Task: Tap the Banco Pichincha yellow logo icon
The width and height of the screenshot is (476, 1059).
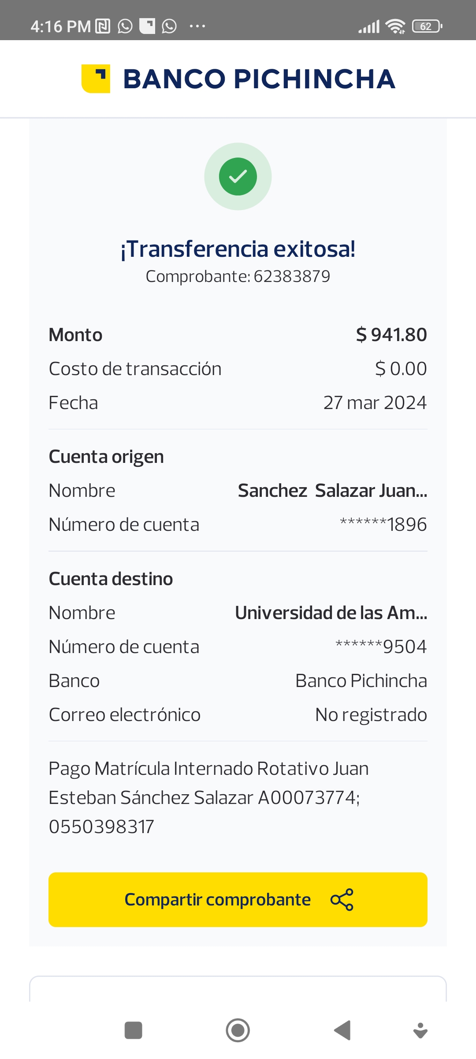Action: (96, 79)
